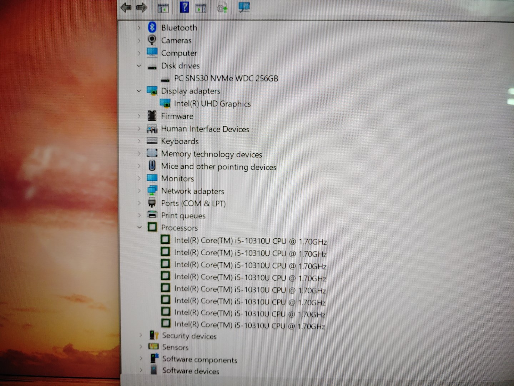Click the Processors category icon

152,227
